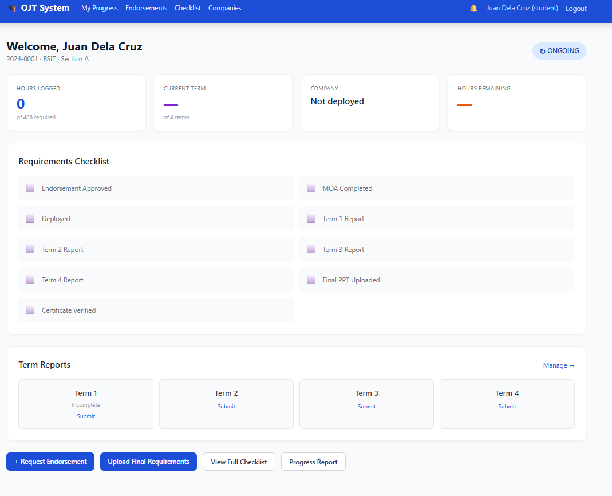Screen dimensions: 612x496
Task: Select the Hours Remaining stat card
Action: (x=517, y=103)
